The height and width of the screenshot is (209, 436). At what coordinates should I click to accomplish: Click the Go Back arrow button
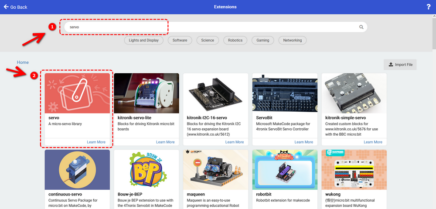tap(15, 7)
